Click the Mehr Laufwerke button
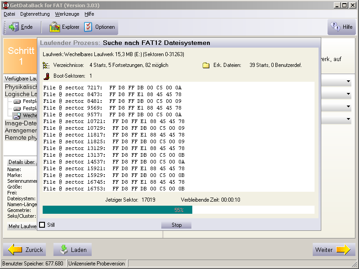 [22, 226]
